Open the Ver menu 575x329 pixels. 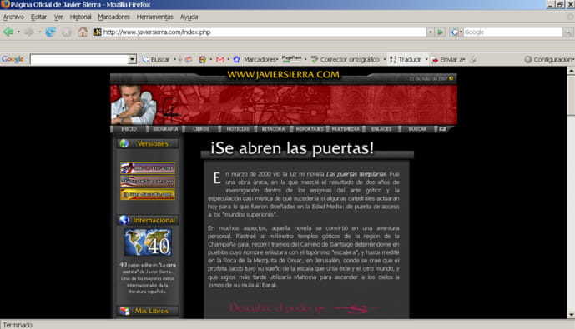click(58, 17)
